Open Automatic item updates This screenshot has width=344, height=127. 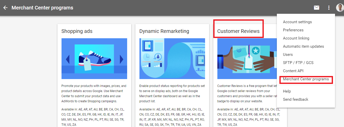[x=303, y=46]
